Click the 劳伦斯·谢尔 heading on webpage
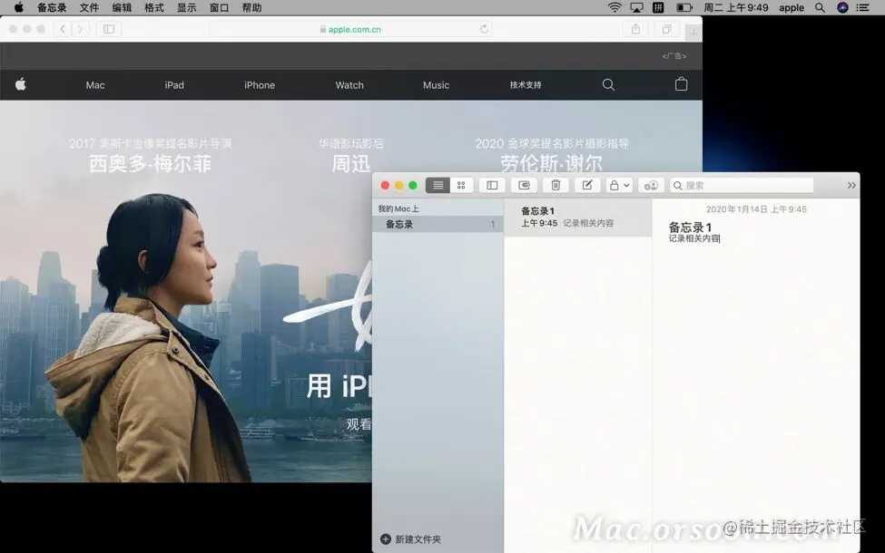 pyautogui.click(x=552, y=163)
